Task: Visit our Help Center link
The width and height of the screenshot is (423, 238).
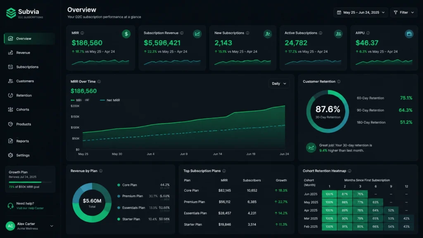Action: (30, 208)
